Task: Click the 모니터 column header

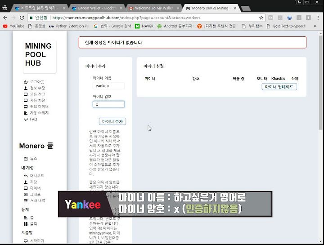Action: tap(262, 79)
